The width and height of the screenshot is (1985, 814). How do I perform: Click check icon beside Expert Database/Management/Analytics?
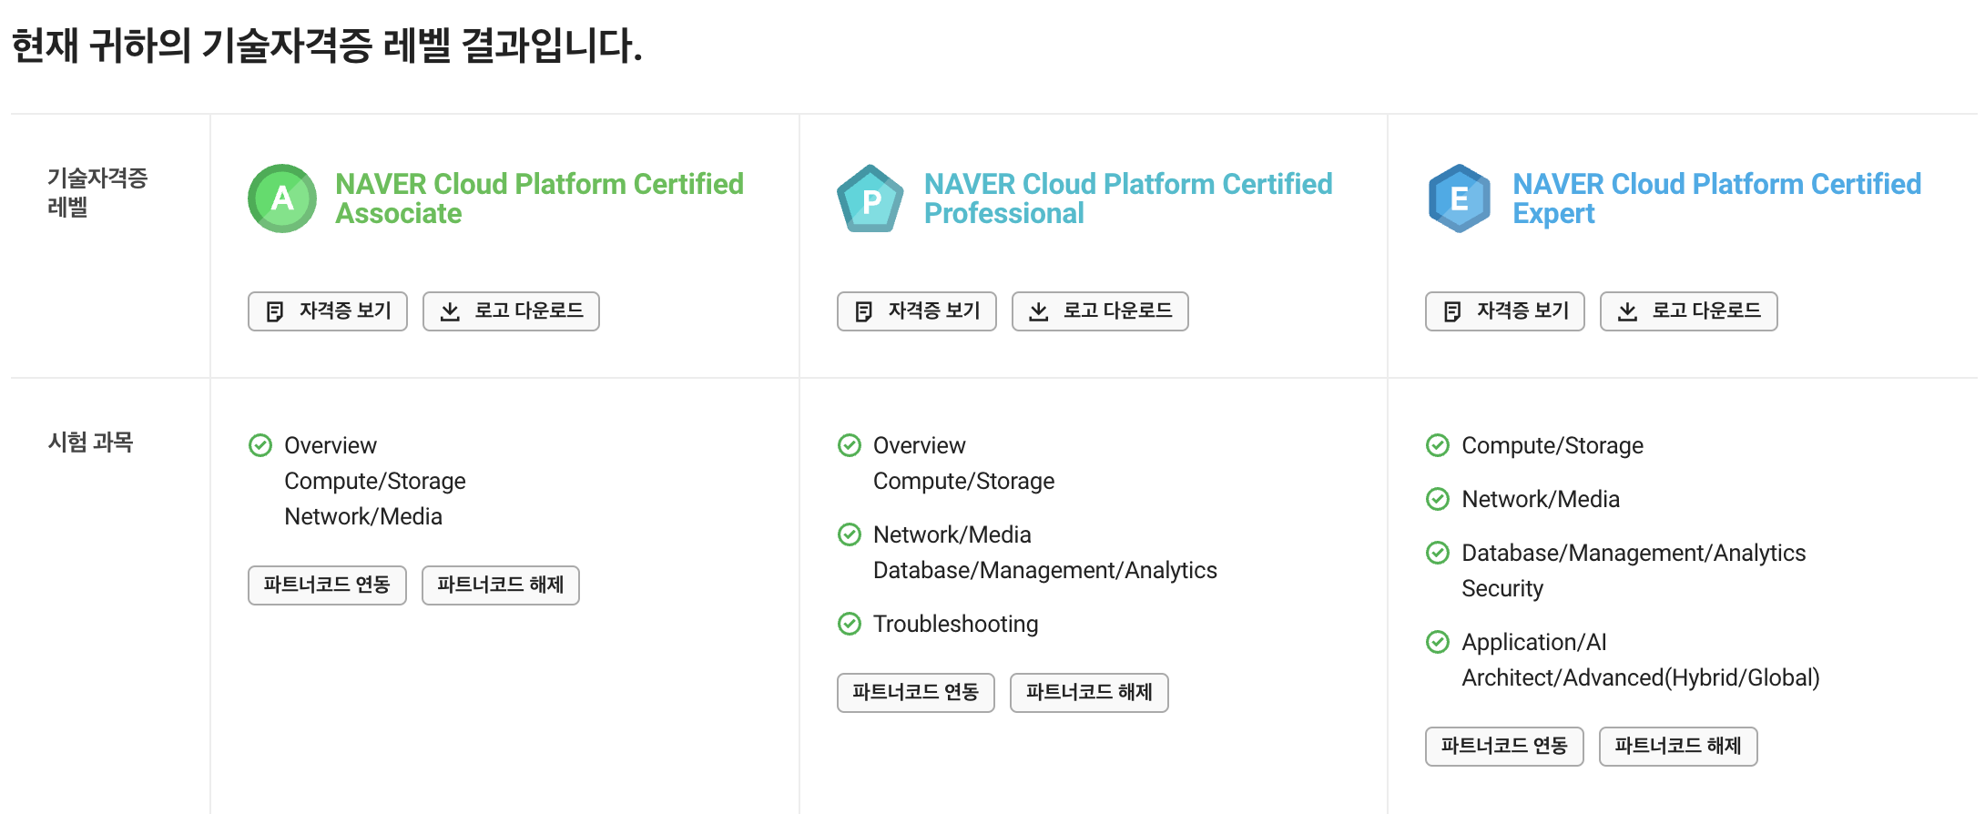[1438, 553]
